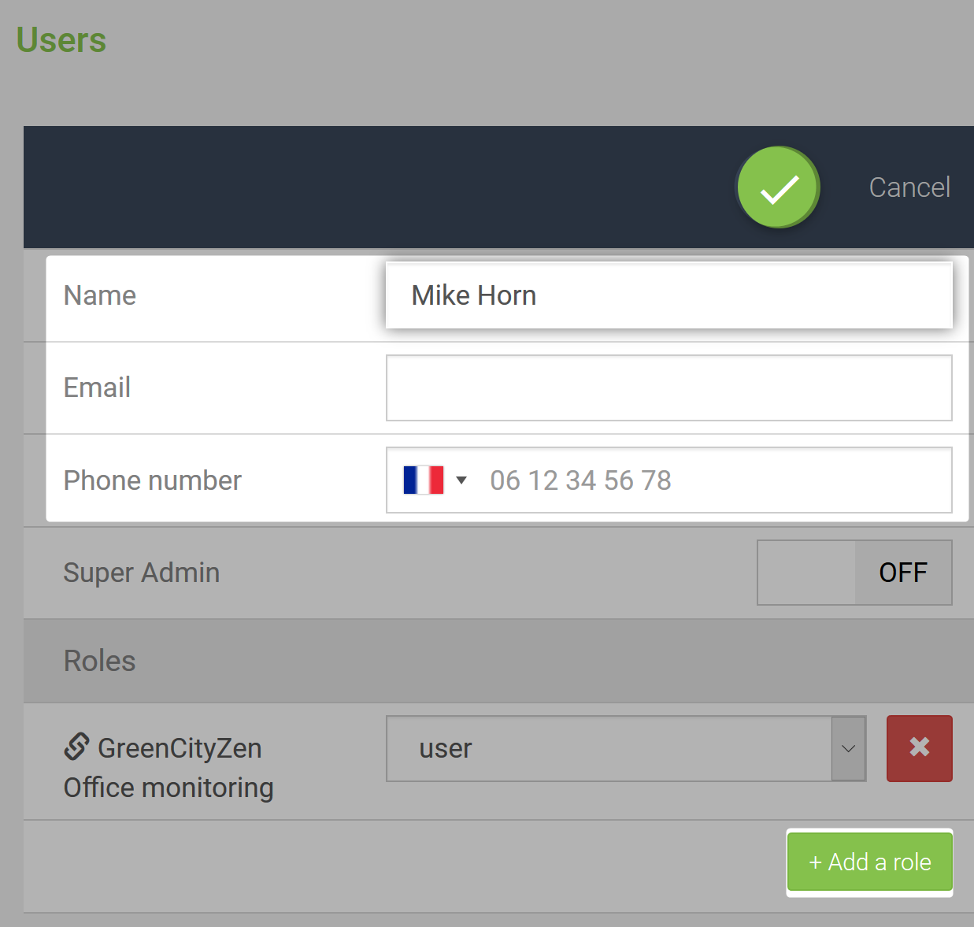This screenshot has height=927, width=974.
Task: Click the Email field label
Action: tap(97, 387)
